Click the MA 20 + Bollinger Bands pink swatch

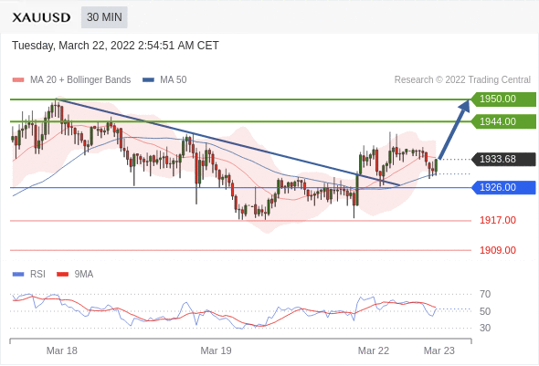18,80
